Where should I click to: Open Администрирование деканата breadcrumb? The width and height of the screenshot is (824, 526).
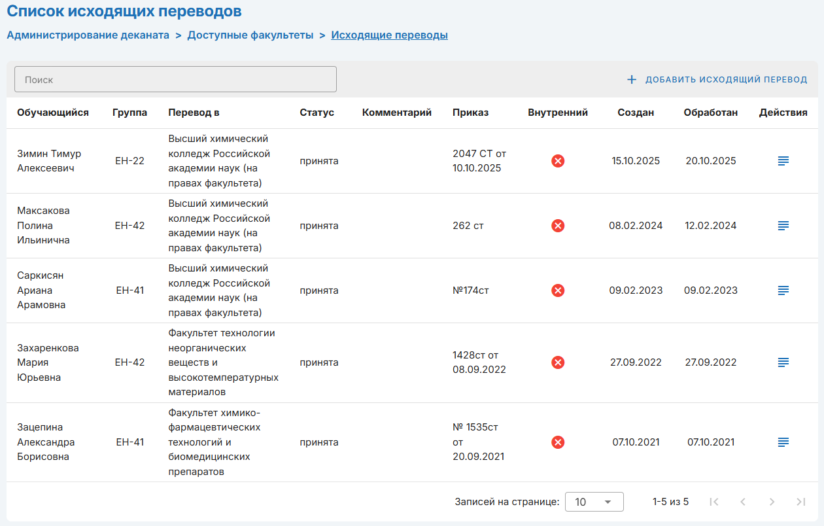(88, 35)
